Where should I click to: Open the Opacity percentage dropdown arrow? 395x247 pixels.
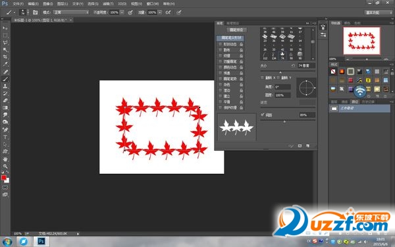[x=122, y=12]
